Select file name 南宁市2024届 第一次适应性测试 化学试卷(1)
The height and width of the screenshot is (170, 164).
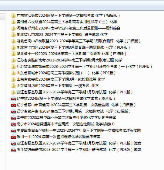tap(65, 124)
